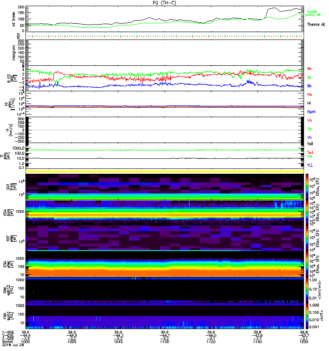Click the date label 2019 Jul 28
The height and width of the screenshot is (351, 329).
[13, 345]
